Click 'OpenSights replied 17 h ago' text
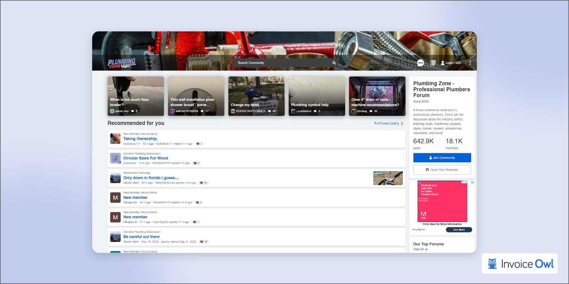569x284 pixels. click(171, 222)
